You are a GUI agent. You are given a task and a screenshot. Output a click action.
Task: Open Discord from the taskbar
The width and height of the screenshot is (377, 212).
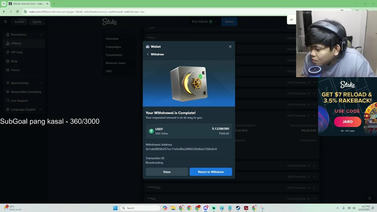click(206, 208)
